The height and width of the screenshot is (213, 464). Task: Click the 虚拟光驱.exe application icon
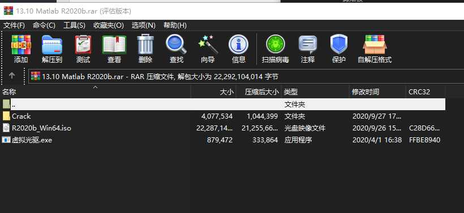coord(6,140)
